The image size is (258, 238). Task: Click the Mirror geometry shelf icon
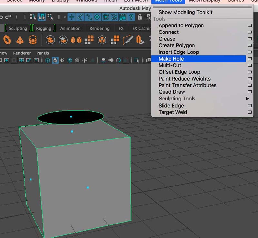pos(76,40)
